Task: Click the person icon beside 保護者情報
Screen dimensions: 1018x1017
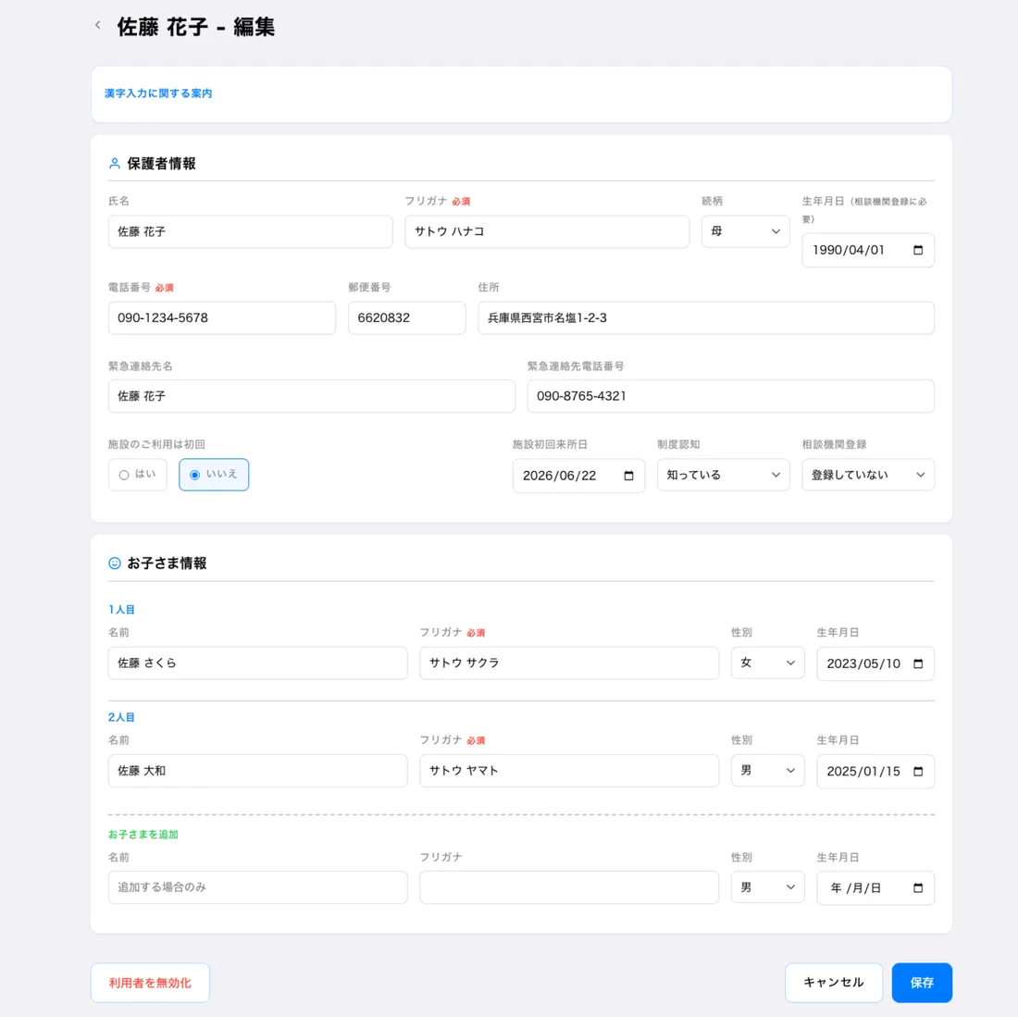Action: (x=114, y=164)
